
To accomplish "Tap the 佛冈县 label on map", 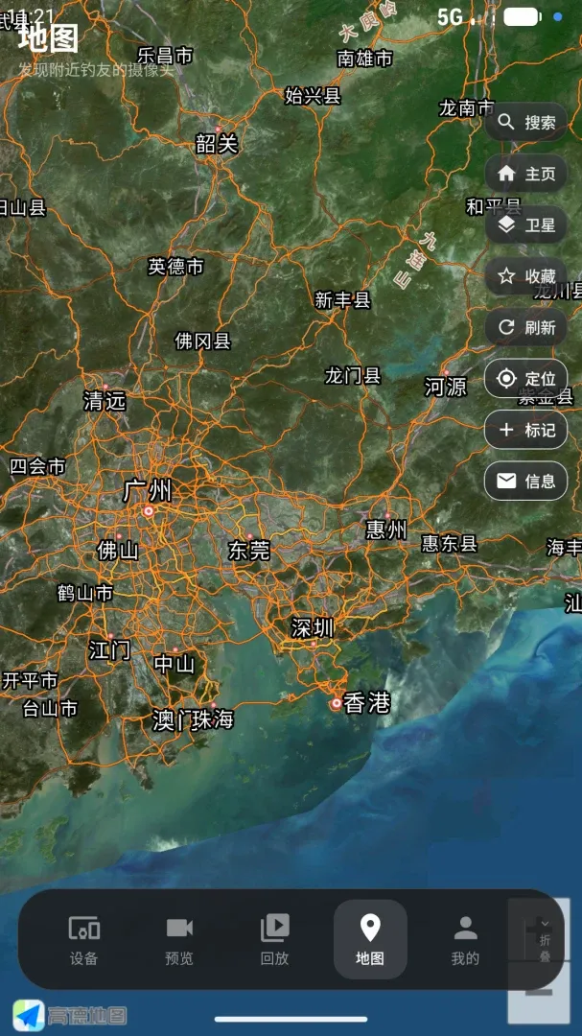I will 203,341.
